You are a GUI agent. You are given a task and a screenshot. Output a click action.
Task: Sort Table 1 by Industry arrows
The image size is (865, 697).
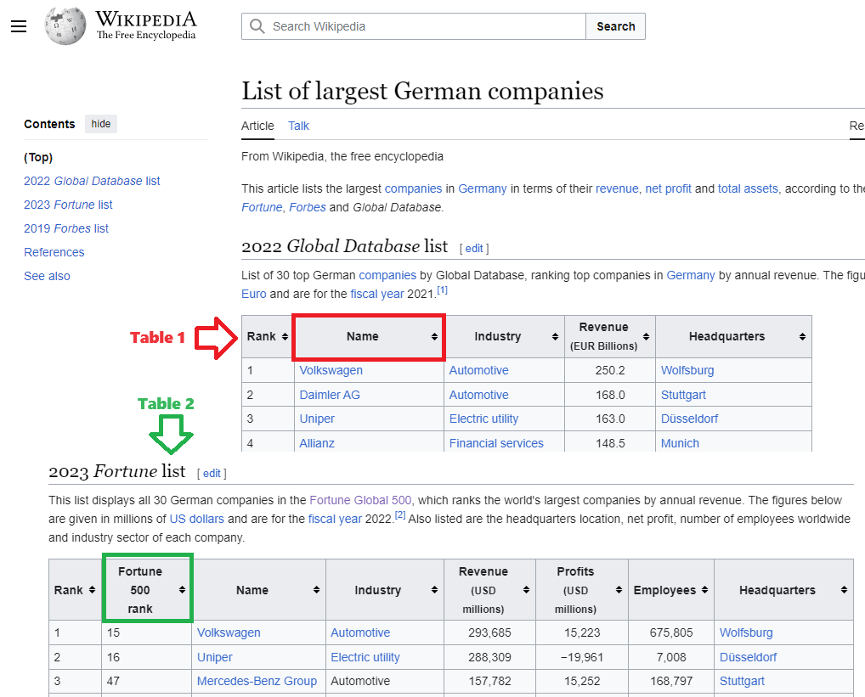pyautogui.click(x=555, y=337)
